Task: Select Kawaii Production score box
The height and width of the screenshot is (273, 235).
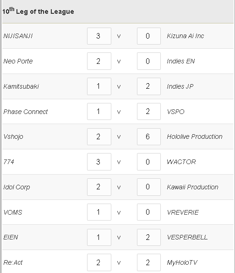Action: (x=149, y=187)
